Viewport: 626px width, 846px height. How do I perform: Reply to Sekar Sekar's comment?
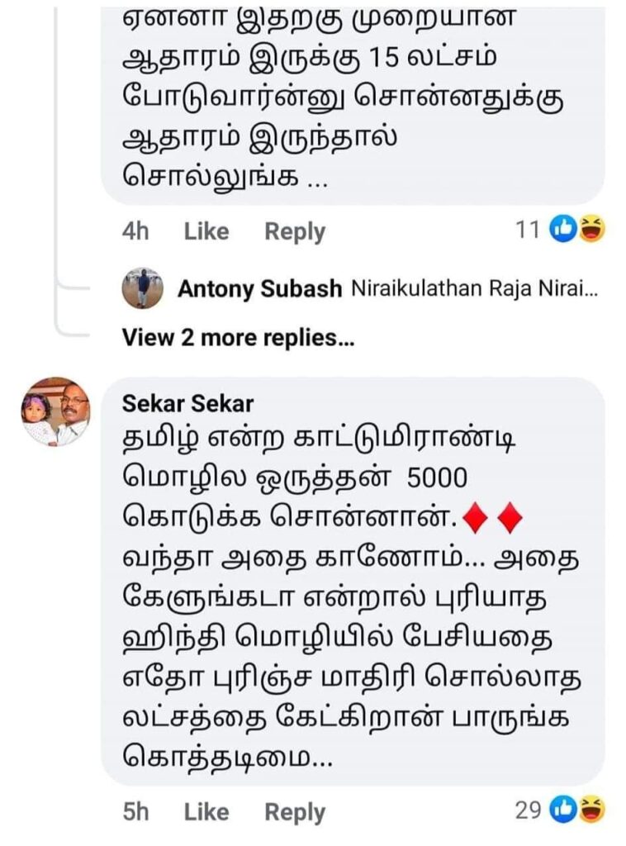(x=294, y=812)
